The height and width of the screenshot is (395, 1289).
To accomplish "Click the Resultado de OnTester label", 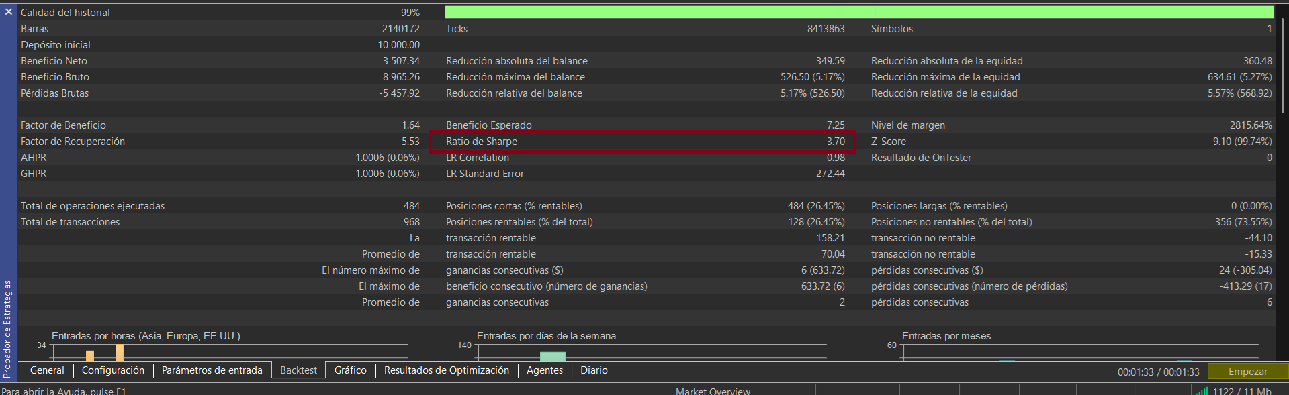I will pos(921,158).
